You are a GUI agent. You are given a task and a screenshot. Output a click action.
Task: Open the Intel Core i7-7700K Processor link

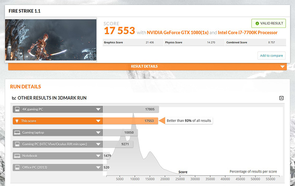[247, 33]
